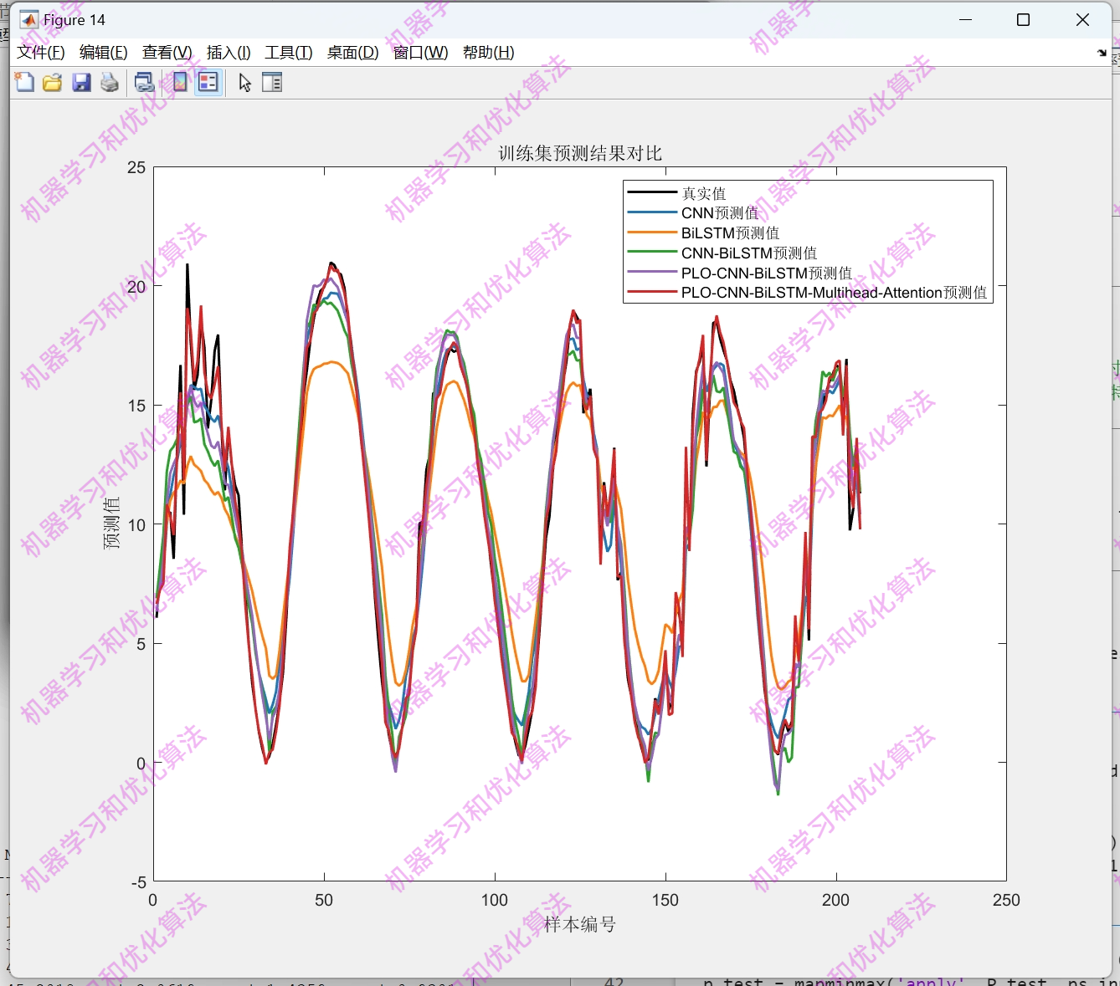Print the figure with the printer icon
The image size is (1120, 986).
pos(110,82)
